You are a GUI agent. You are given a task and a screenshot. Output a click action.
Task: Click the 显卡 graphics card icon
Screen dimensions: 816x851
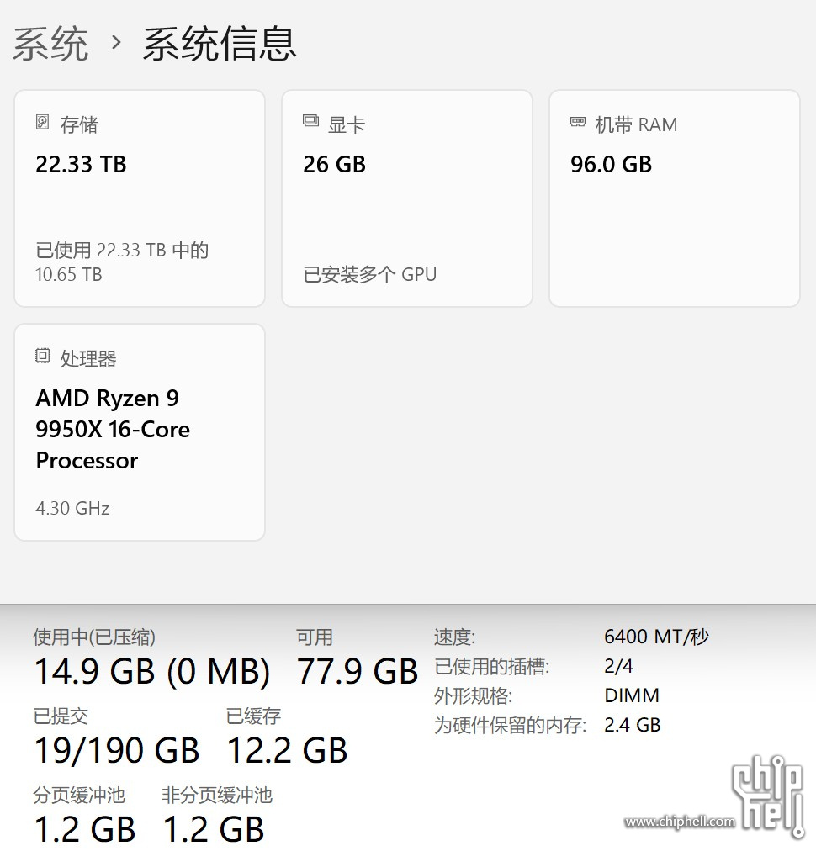pyautogui.click(x=310, y=121)
